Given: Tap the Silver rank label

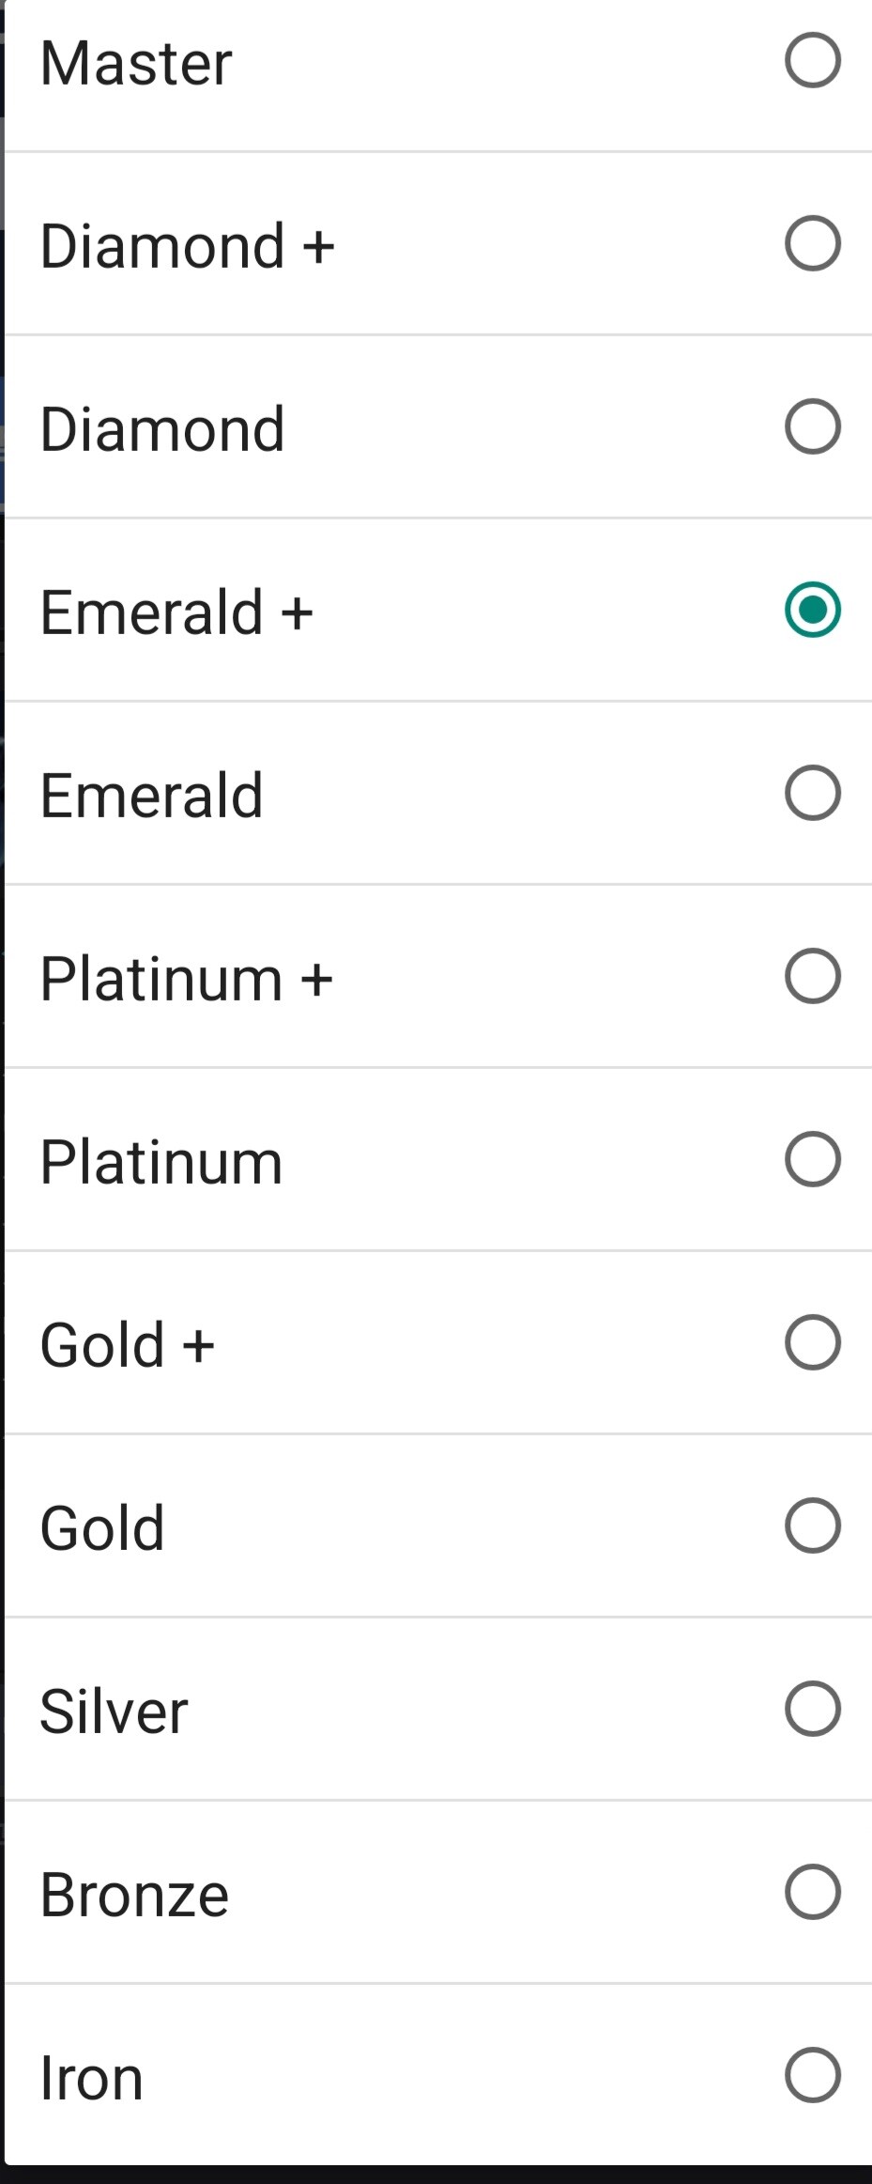Looking at the screenshot, I should [x=114, y=1712].
